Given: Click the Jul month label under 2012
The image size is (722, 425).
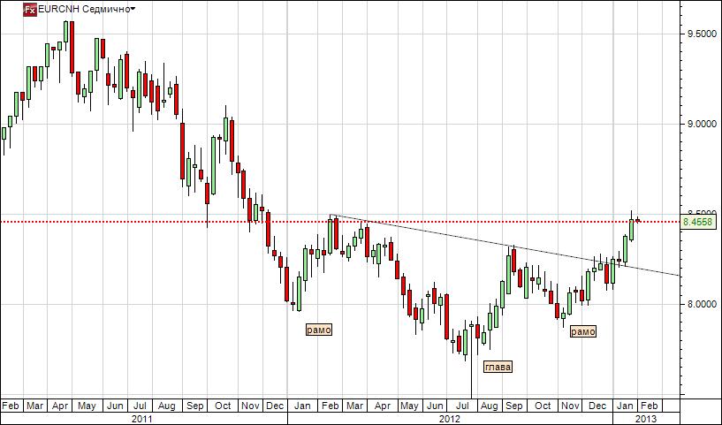Looking at the screenshot, I should pyautogui.click(x=462, y=406).
